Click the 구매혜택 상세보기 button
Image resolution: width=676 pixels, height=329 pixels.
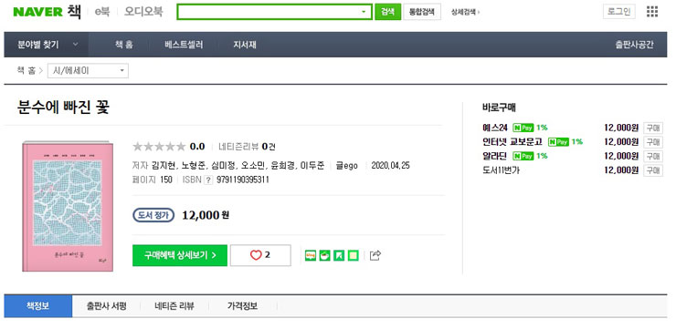(x=180, y=255)
